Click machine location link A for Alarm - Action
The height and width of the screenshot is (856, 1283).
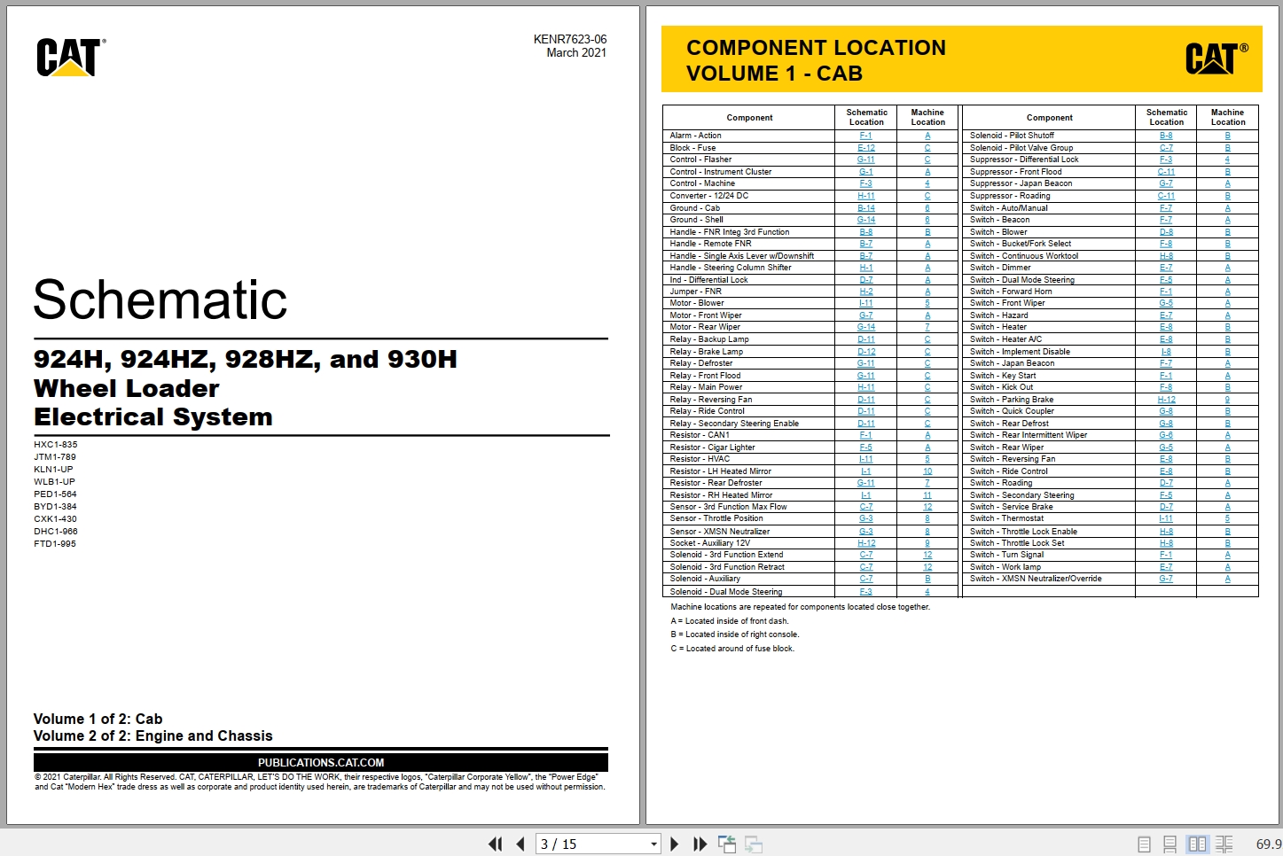coord(927,136)
